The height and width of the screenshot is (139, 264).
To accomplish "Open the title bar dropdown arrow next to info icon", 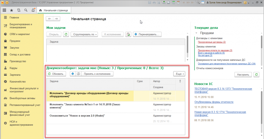I will tap(248, 3).
